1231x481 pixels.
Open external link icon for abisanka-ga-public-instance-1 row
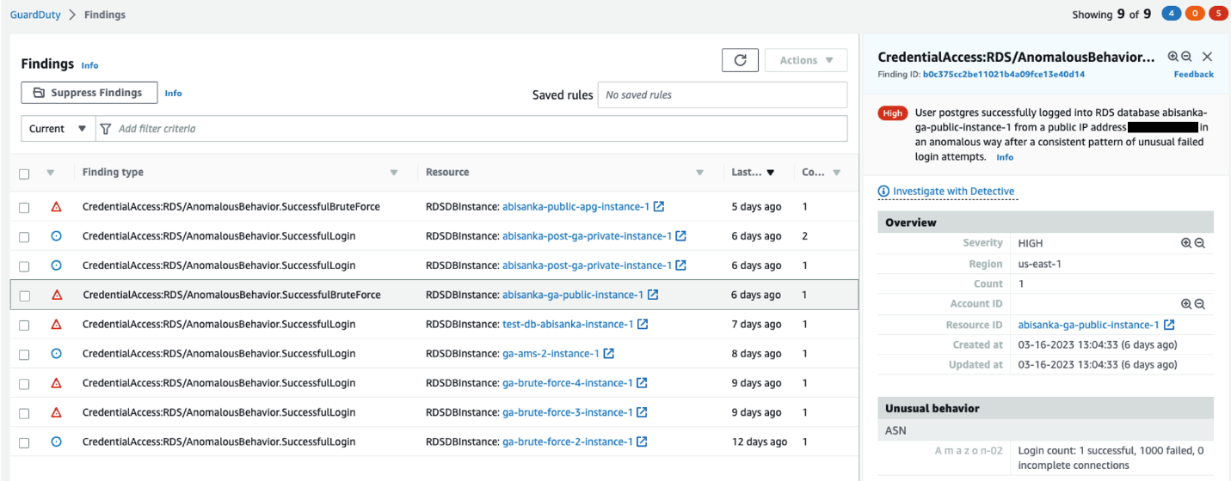(x=653, y=295)
